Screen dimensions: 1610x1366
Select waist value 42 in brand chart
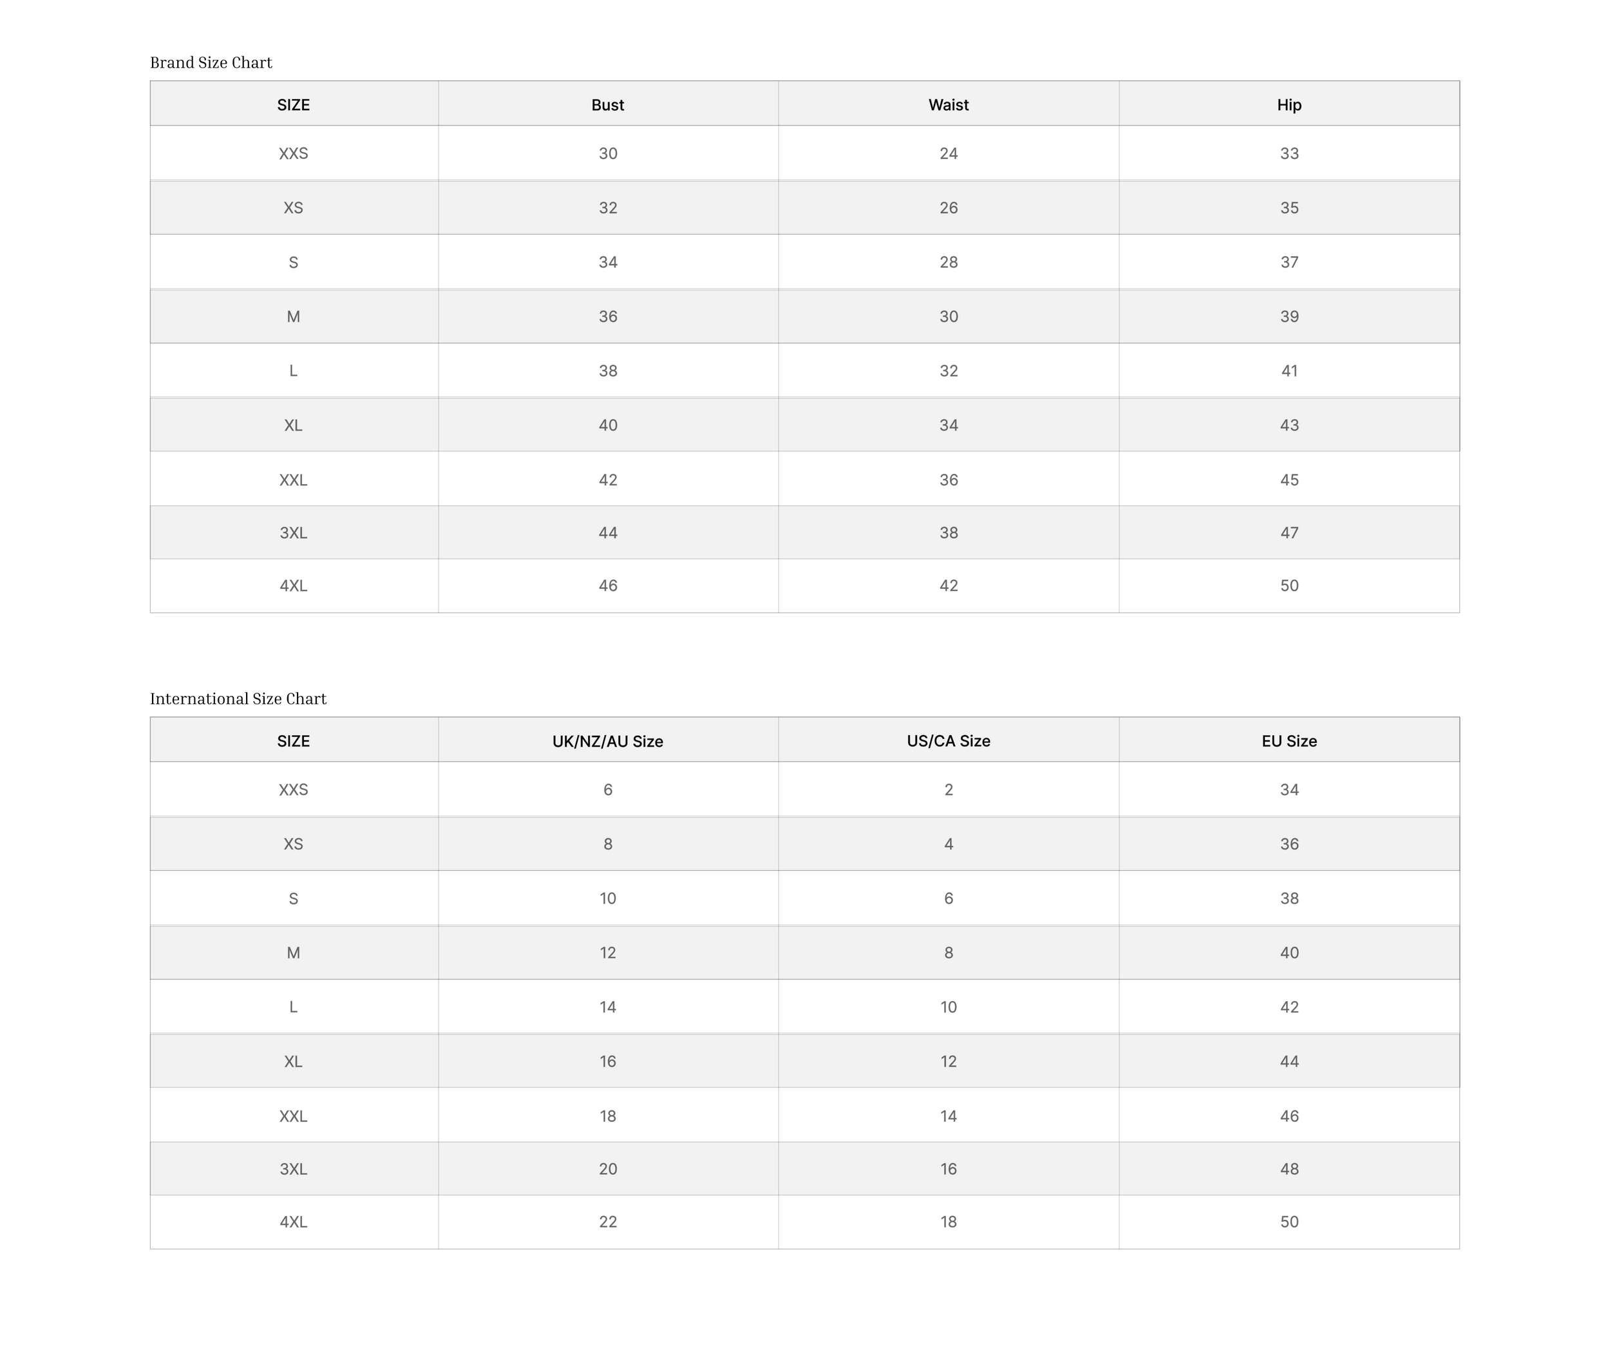(x=949, y=585)
